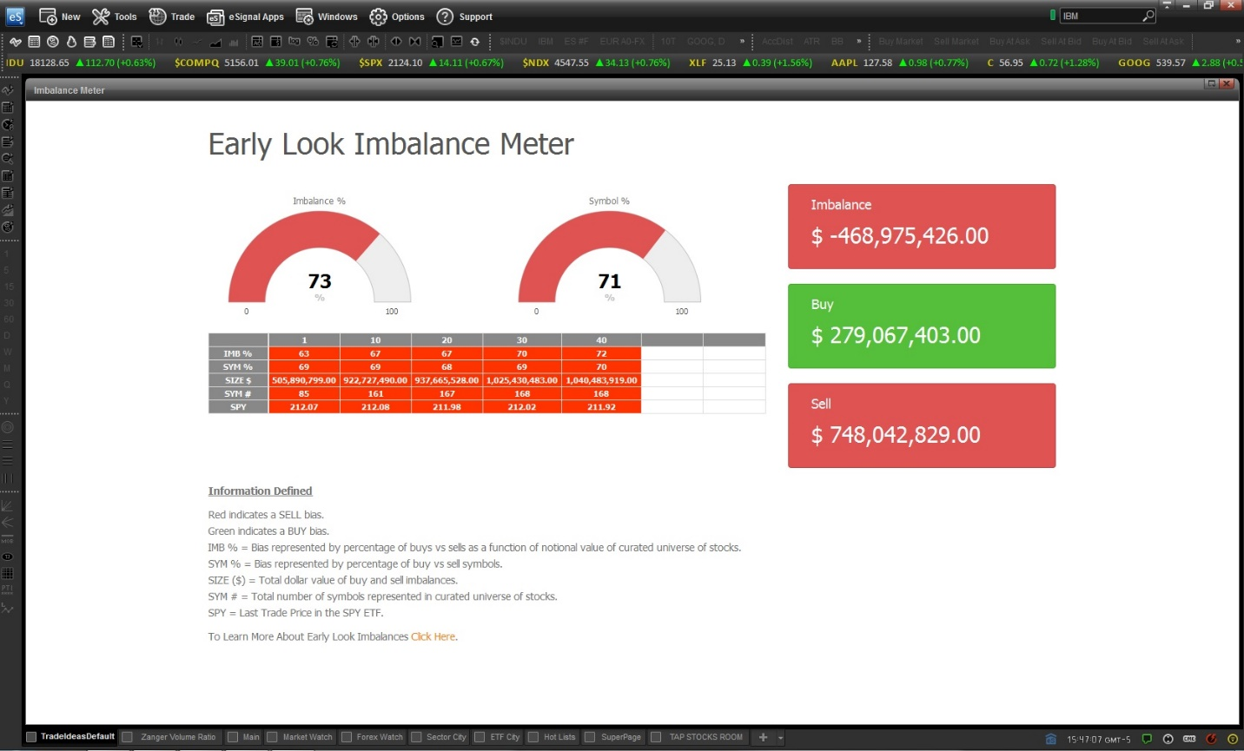Click the bank building icon in status bar
Viewport: 1244px width, 751px height.
pos(1050,739)
